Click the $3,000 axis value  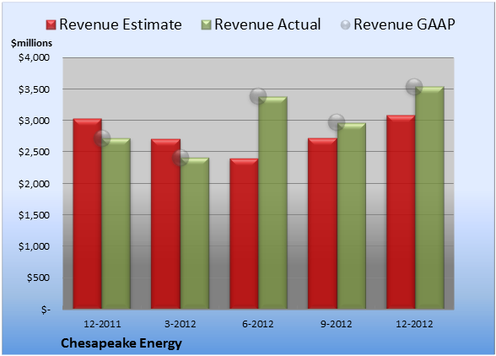coord(34,121)
